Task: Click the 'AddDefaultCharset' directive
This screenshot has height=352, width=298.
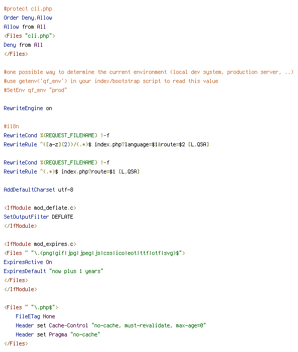Action: [x=29, y=190]
